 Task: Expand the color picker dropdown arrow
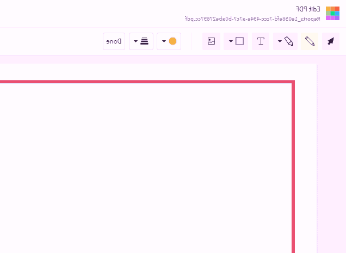click(x=164, y=41)
